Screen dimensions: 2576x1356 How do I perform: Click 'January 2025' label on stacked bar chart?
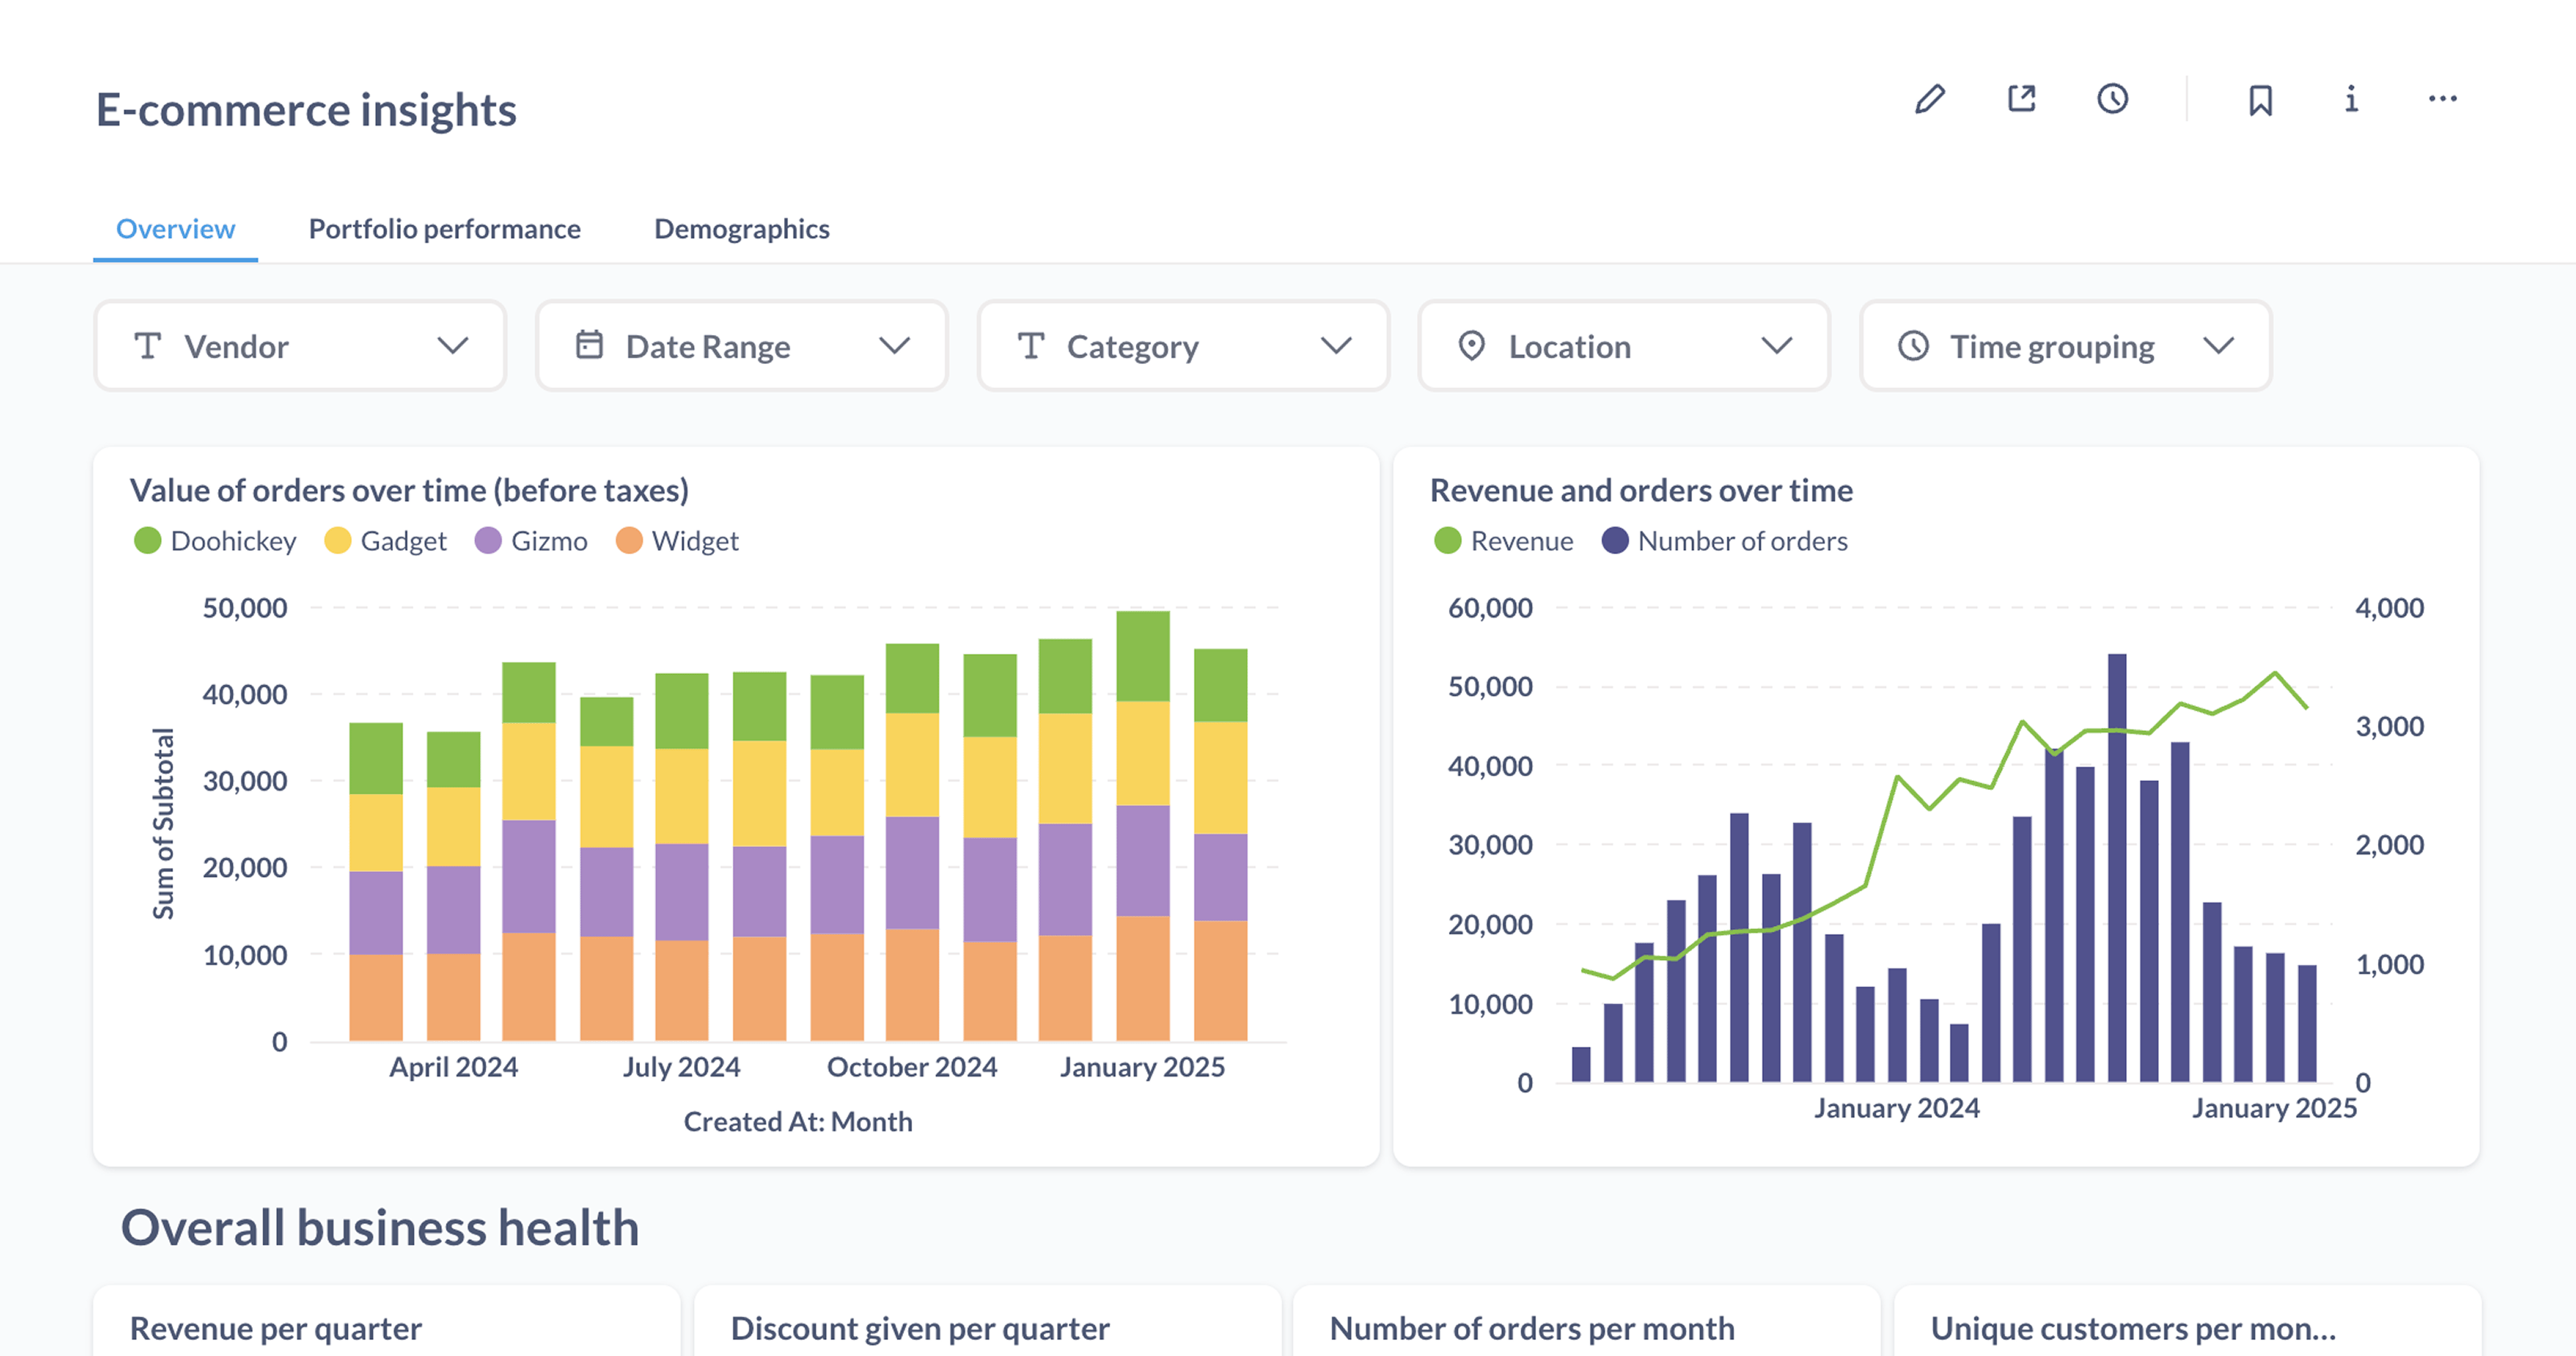point(1142,1067)
